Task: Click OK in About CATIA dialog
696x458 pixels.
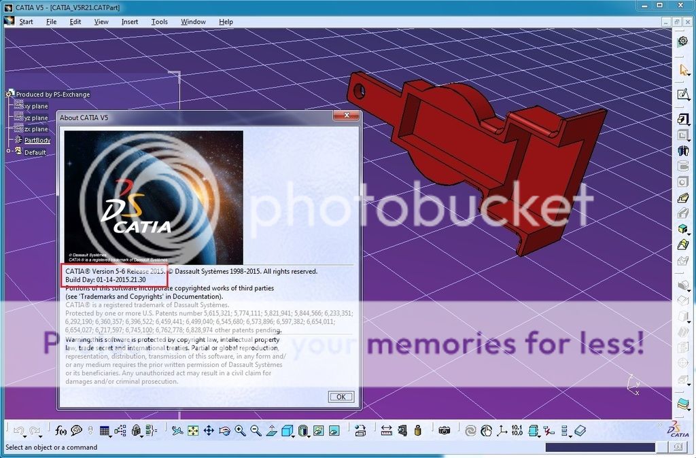Action: [x=341, y=397]
